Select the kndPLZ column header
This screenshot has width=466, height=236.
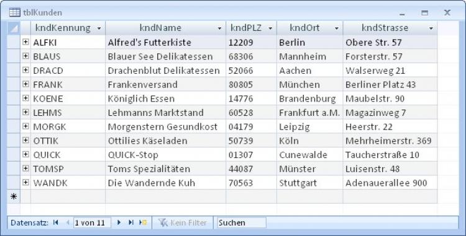click(x=251, y=28)
